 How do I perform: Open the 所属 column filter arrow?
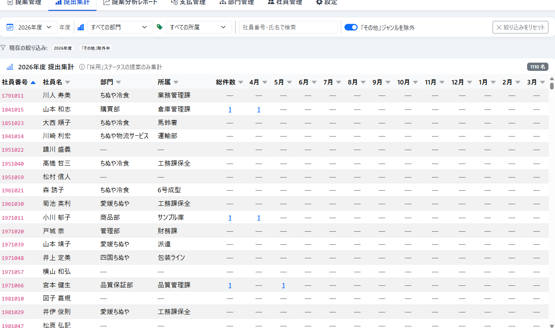(x=176, y=82)
